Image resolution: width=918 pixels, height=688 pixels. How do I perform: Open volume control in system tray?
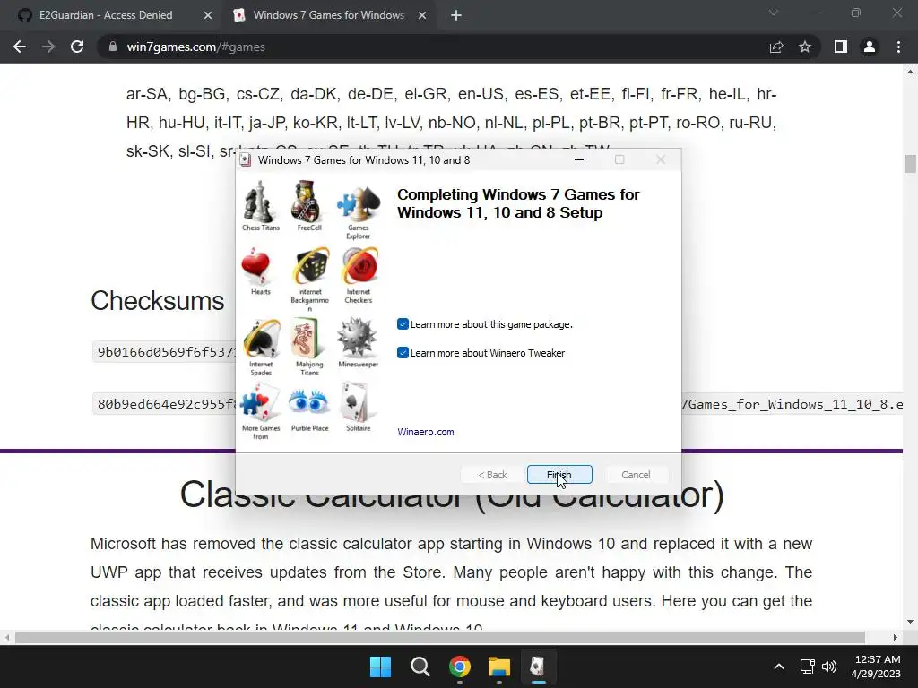(829, 666)
